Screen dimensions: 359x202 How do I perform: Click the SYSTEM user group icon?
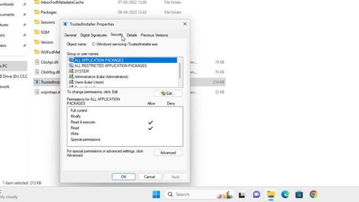point(71,71)
